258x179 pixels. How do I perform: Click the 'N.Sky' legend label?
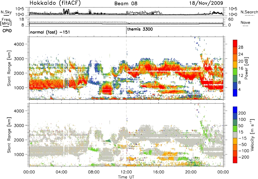tap(6, 12)
